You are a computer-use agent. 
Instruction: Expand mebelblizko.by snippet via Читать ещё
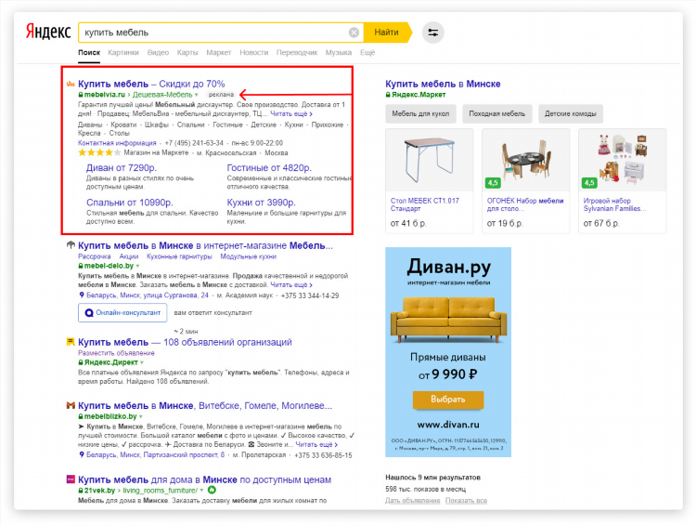pyautogui.click(x=316, y=444)
